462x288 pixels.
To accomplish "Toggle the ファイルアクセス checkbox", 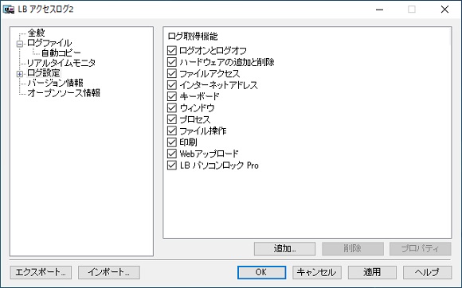I will (172, 73).
